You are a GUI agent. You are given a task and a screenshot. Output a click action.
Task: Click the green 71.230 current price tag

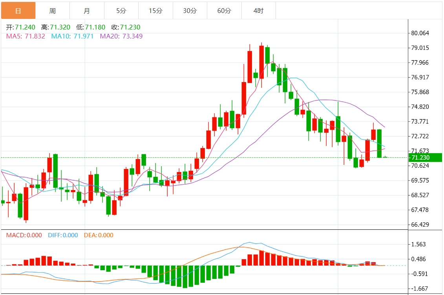point(425,158)
